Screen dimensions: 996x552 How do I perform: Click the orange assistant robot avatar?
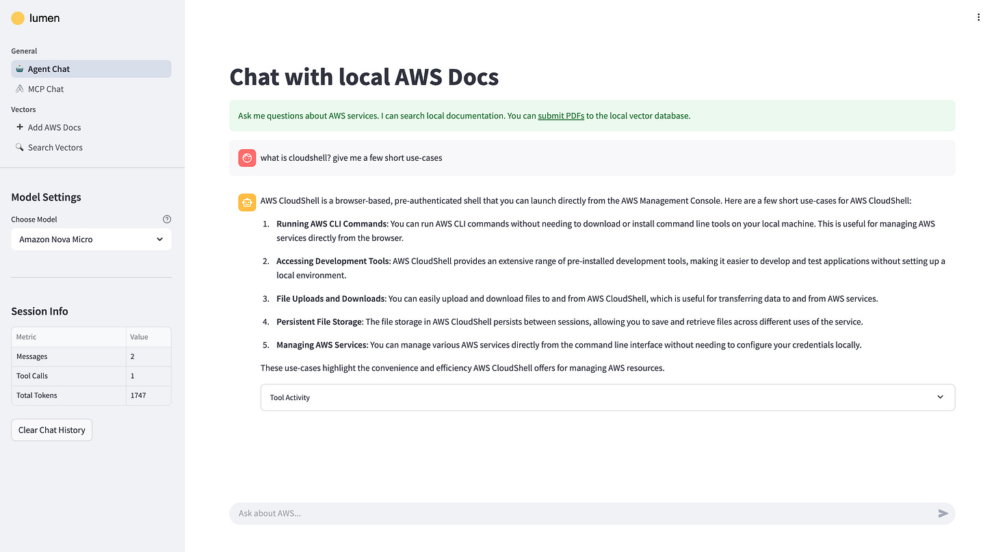pyautogui.click(x=247, y=202)
